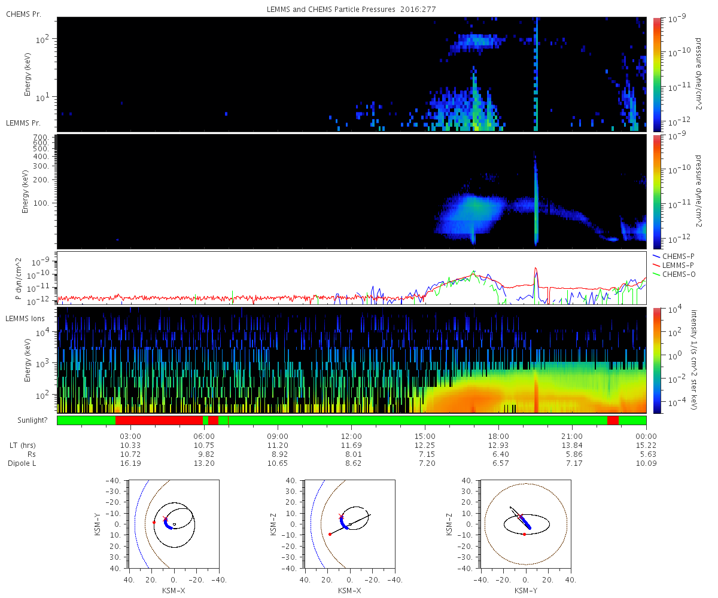Click the KSM-Y vs KSM-Z orbit plot
Image resolution: width=718 pixels, height=598 pixels.
tap(526, 524)
